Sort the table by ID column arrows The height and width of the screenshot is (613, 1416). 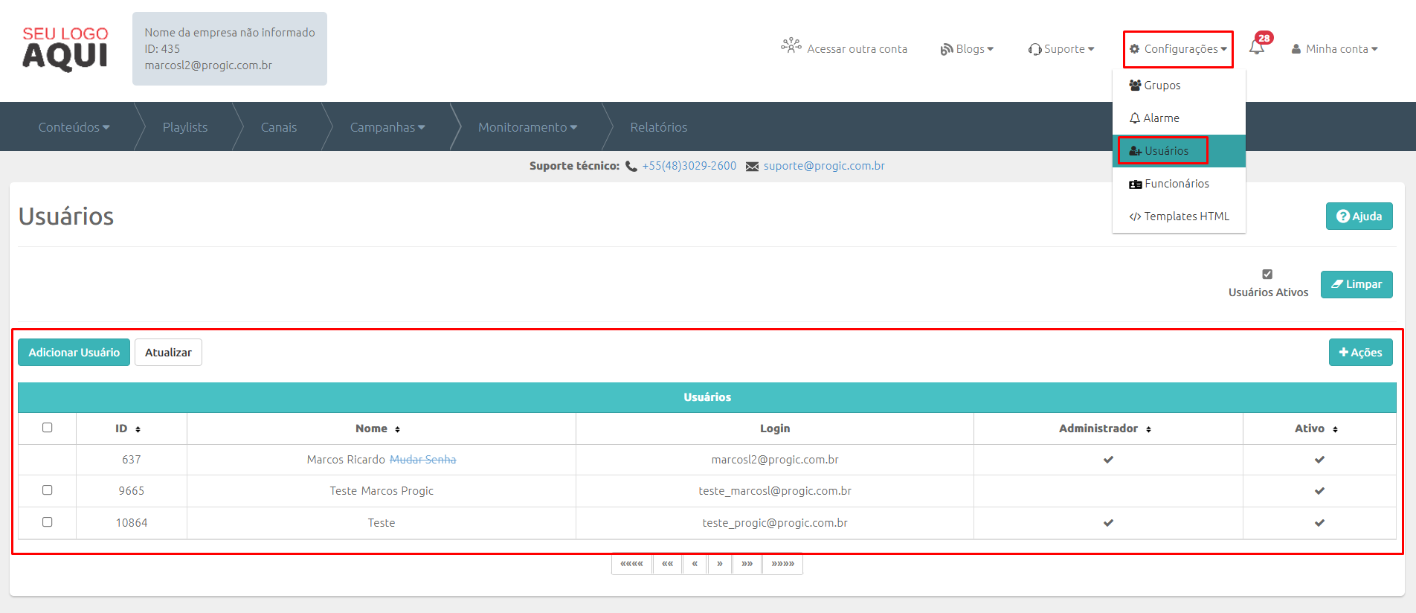[138, 429]
